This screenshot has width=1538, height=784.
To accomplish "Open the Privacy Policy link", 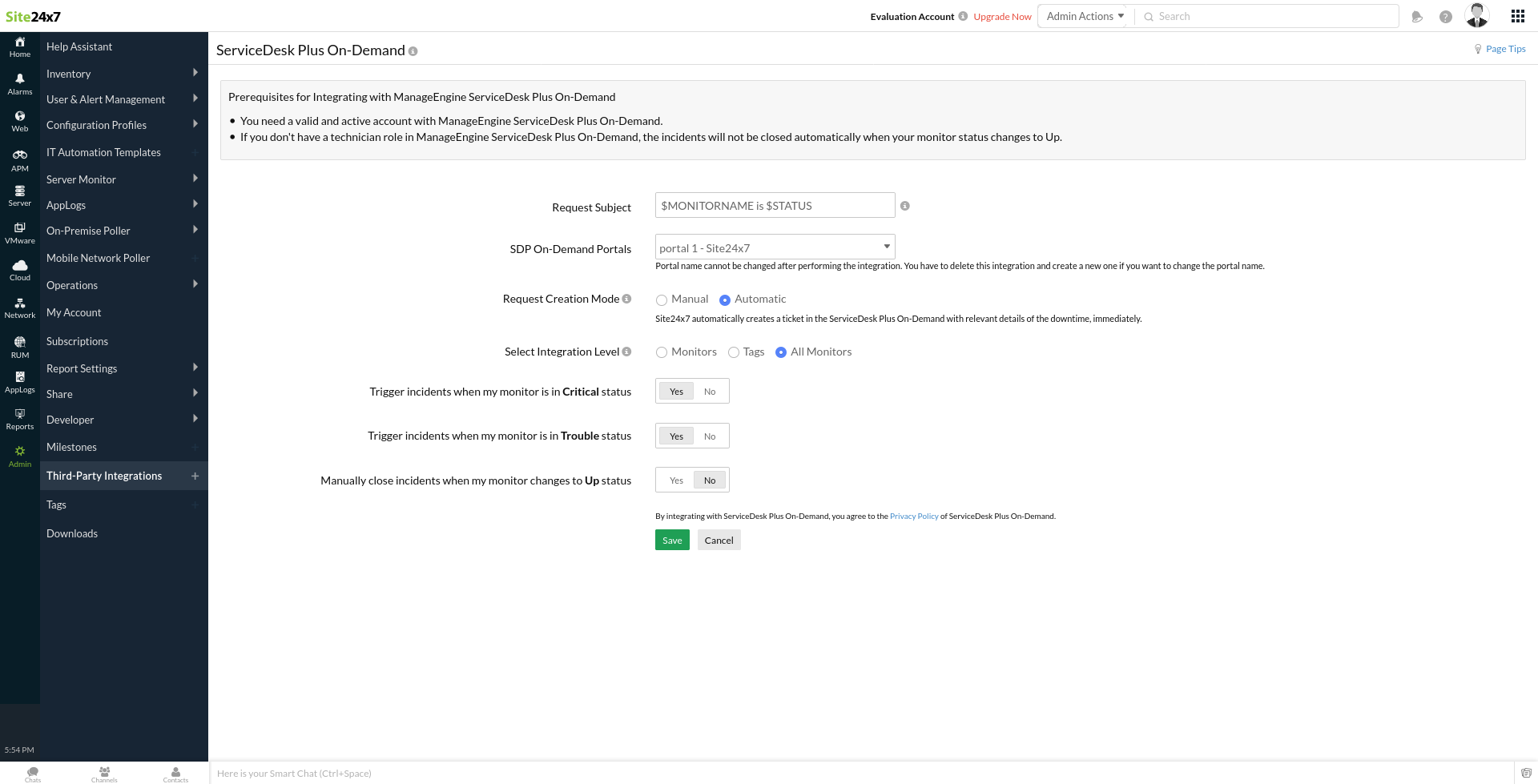I will tap(913, 517).
